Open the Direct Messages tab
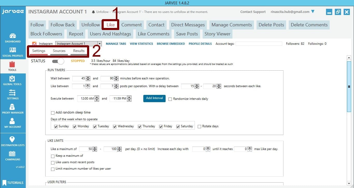The image size is (354, 188). click(x=188, y=25)
